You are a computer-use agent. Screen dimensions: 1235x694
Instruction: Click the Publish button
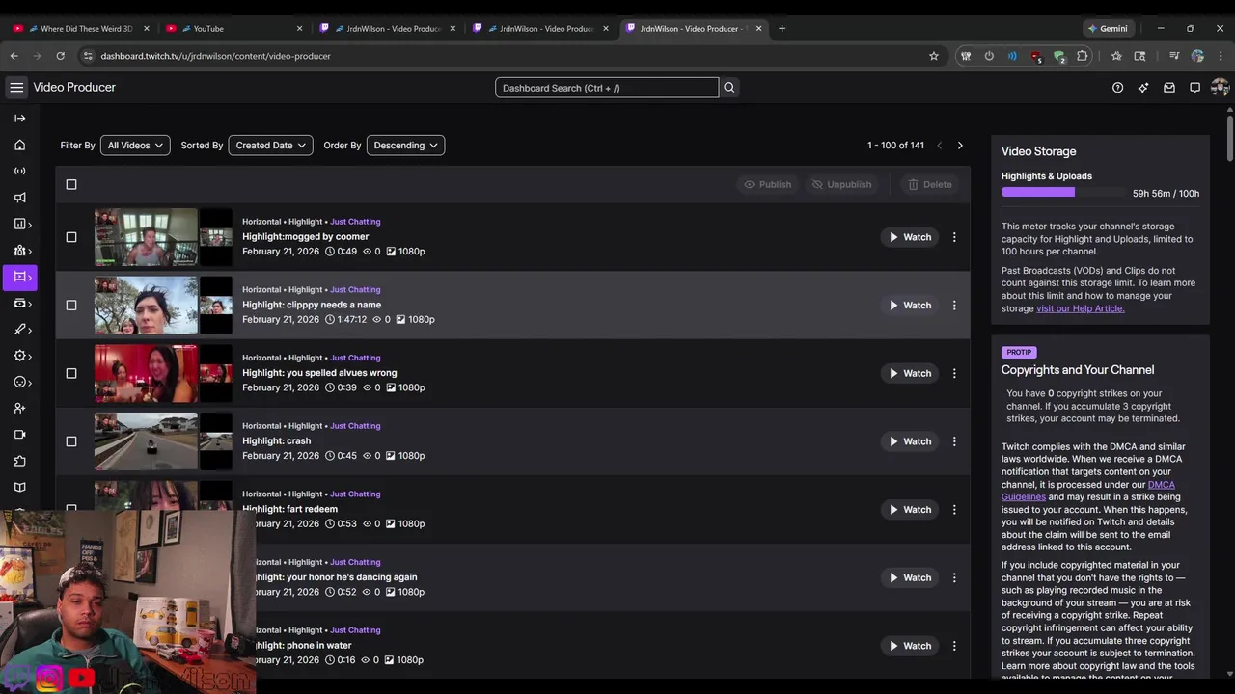tap(767, 184)
